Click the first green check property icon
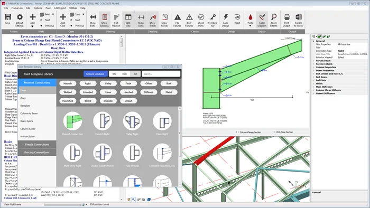Viewport: 370px width, 208px height. point(320,36)
